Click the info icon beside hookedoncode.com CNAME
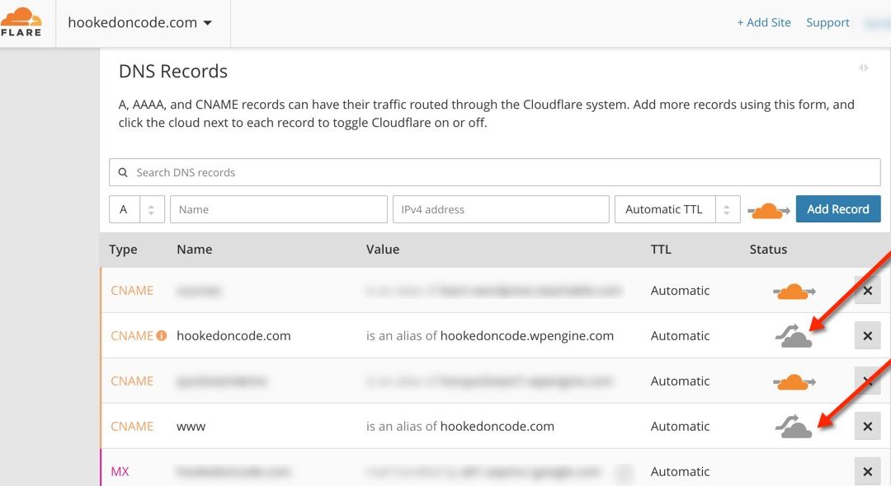This screenshot has height=486, width=891. tap(162, 336)
